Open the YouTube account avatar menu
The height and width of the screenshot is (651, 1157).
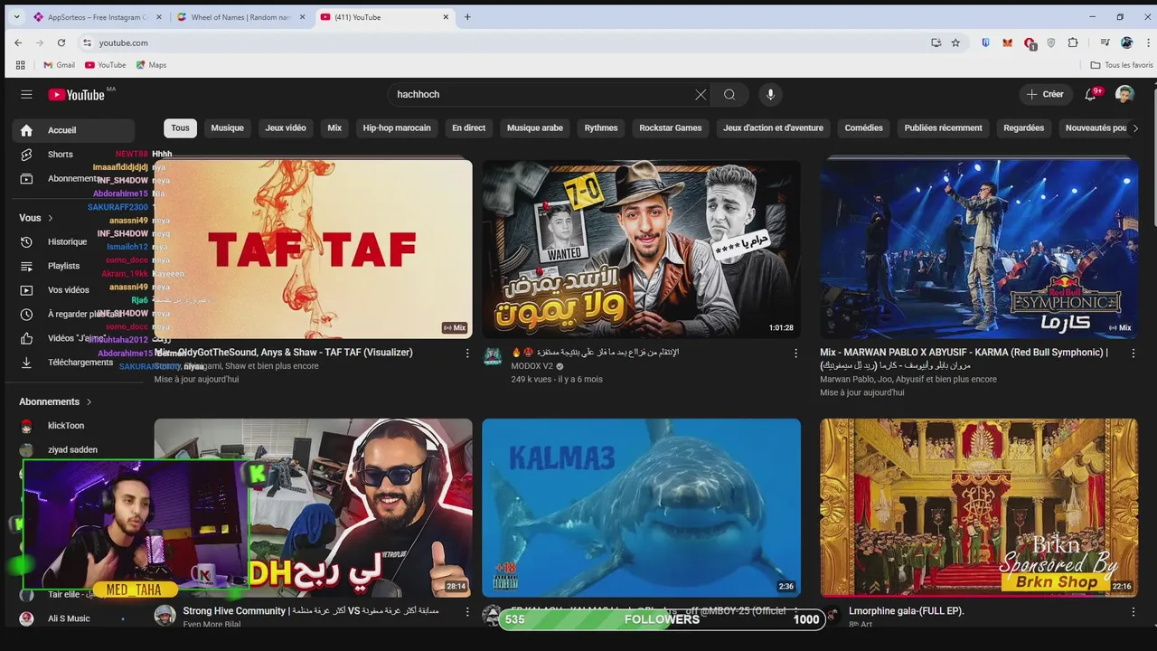pos(1124,94)
